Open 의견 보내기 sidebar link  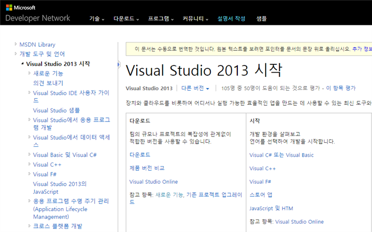click(x=48, y=83)
